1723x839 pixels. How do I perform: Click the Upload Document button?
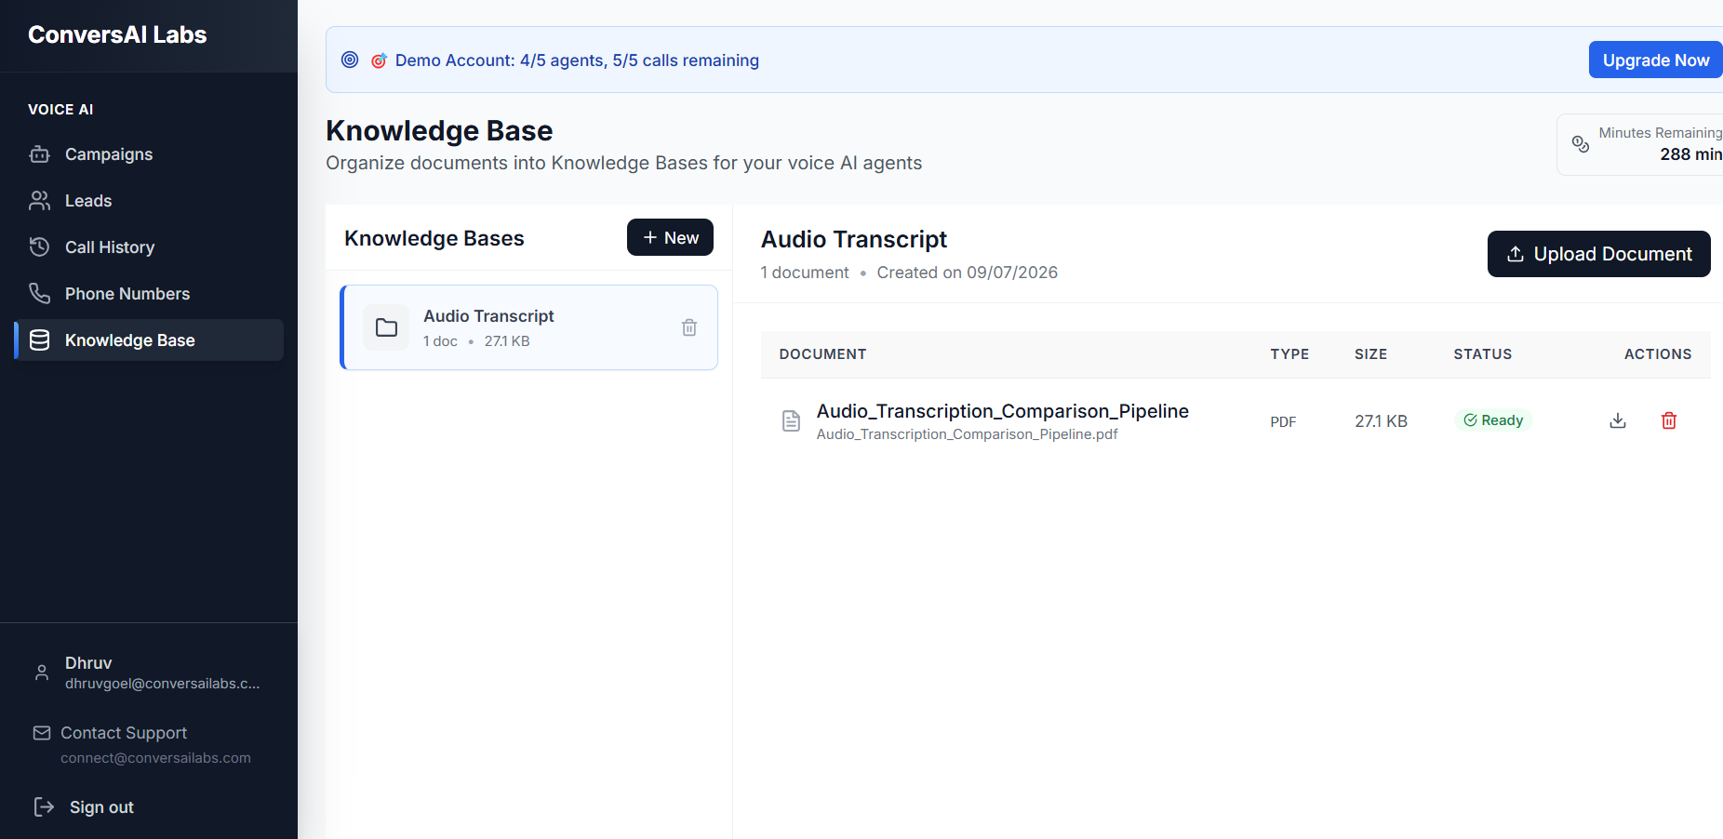point(1598,254)
